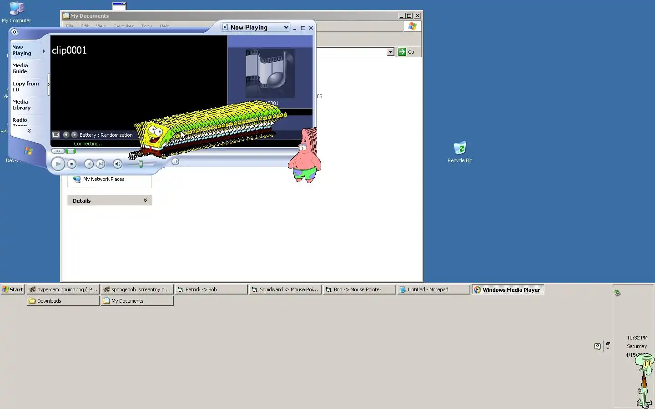The width and height of the screenshot is (655, 409).
Task: Open the My Computer desktop icon
Action: pos(16,12)
